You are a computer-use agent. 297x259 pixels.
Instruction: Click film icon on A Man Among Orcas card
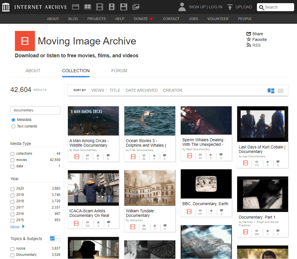pos(77,156)
